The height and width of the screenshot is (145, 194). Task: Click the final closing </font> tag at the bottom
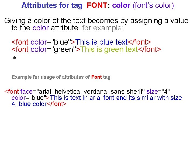click(x=57, y=104)
